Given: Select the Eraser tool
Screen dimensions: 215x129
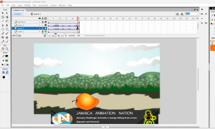Looking at the screenshot, I should pyautogui.click(x=7, y=42).
